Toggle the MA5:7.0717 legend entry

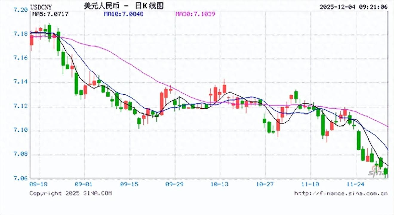[50, 14]
